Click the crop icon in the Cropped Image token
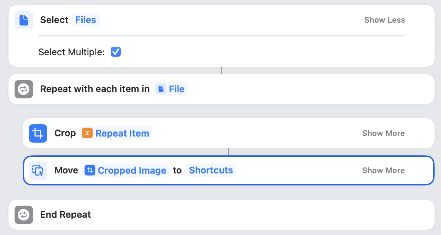The height and width of the screenshot is (235, 441). point(90,170)
